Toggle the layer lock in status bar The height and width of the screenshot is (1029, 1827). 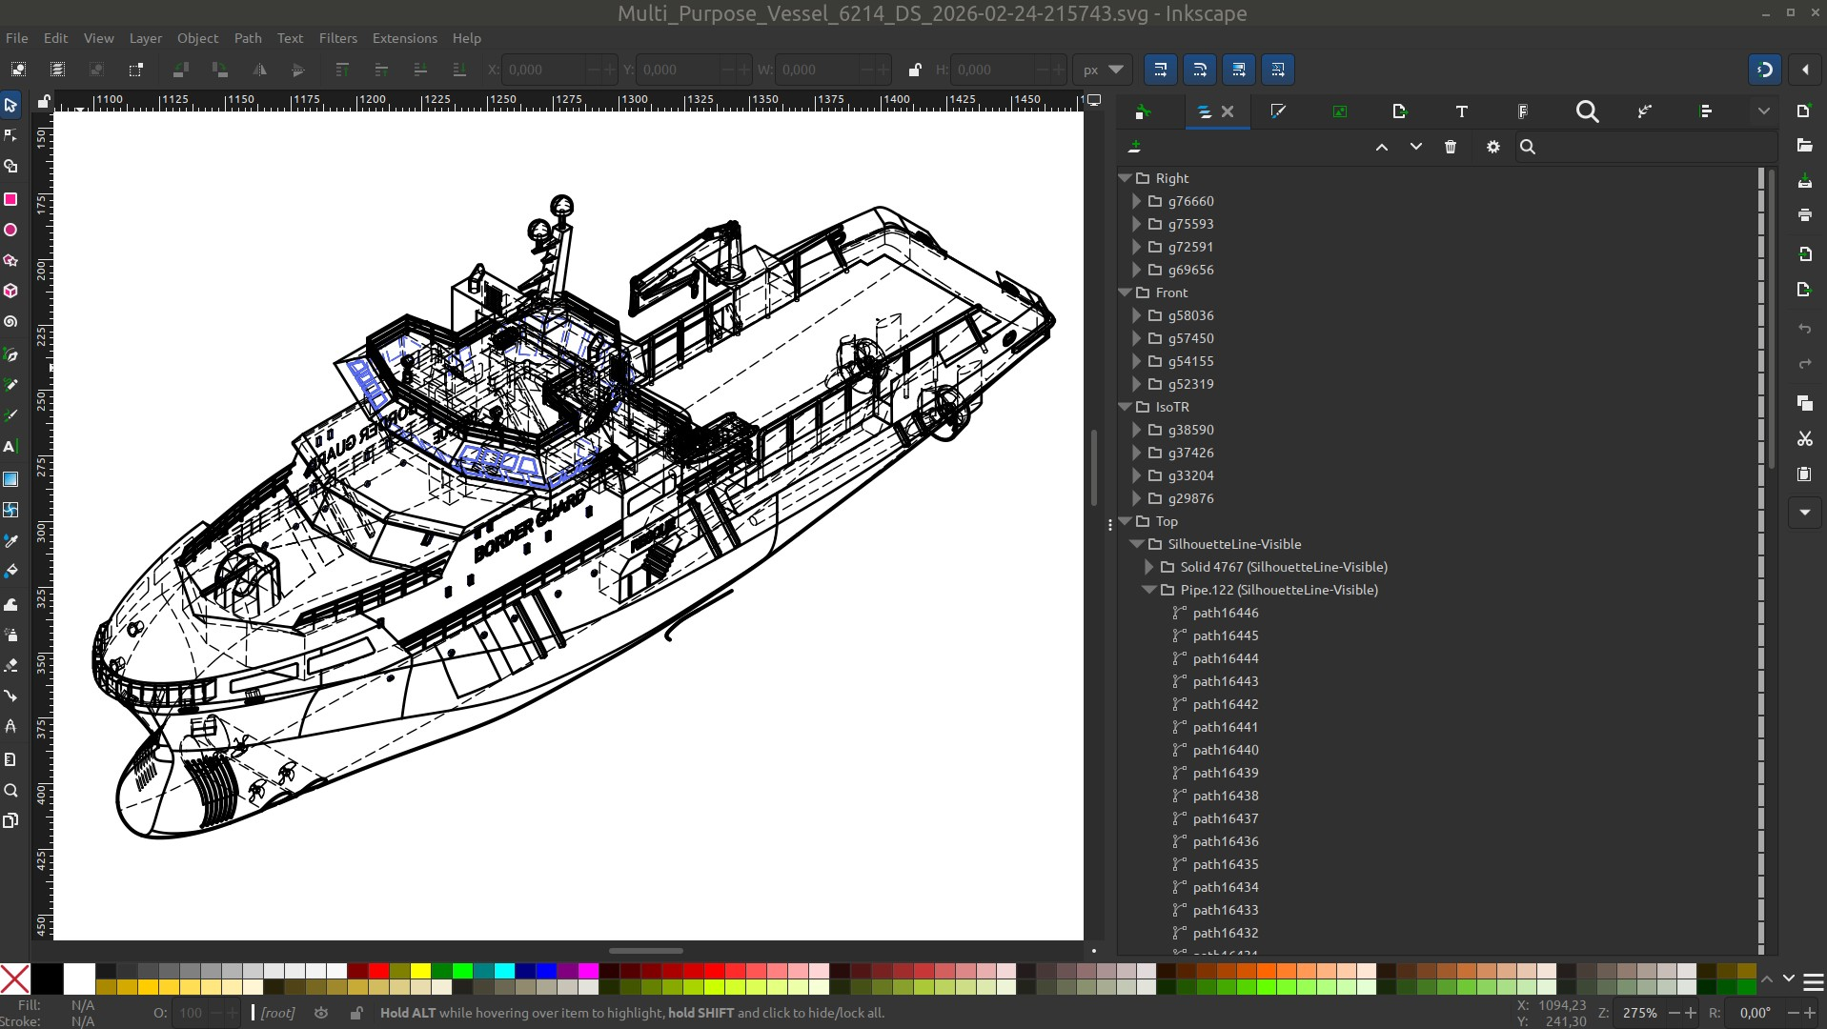click(355, 1013)
